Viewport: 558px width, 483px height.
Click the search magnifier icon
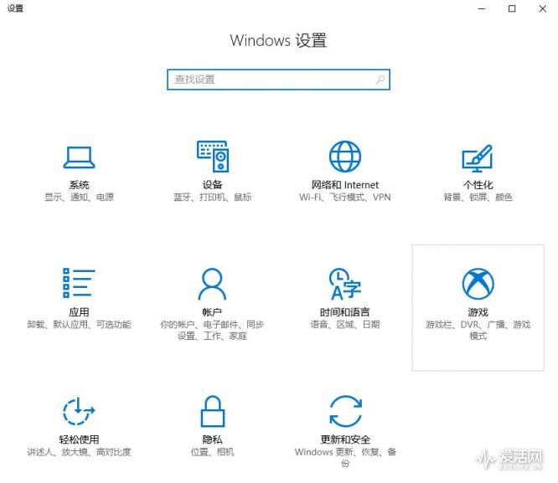(x=380, y=79)
